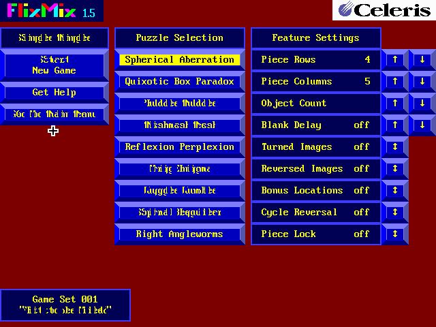Image resolution: width=436 pixels, height=327 pixels.
Task: Click the Bonus Locations setting row
Action: (316, 190)
